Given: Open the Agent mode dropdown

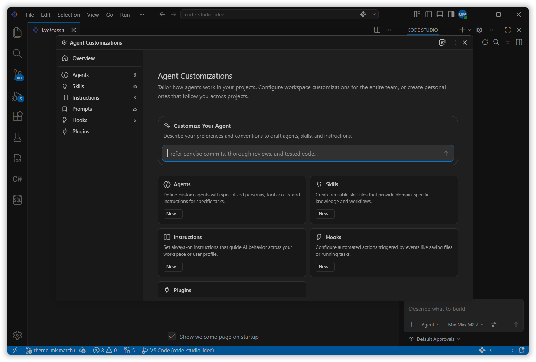Looking at the screenshot, I should 431,325.
